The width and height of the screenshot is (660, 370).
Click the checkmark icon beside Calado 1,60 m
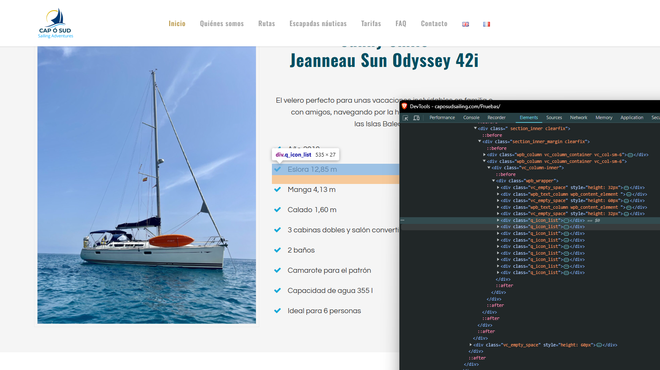point(277,210)
